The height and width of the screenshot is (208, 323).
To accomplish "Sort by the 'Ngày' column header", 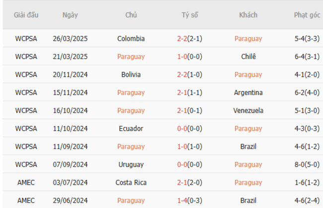I will click(70, 15).
